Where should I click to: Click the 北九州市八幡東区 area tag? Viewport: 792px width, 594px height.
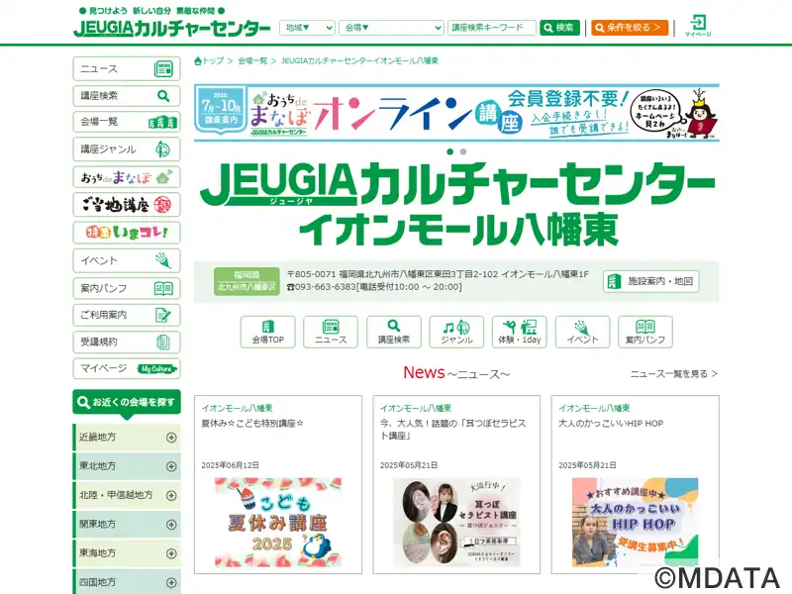(x=247, y=287)
